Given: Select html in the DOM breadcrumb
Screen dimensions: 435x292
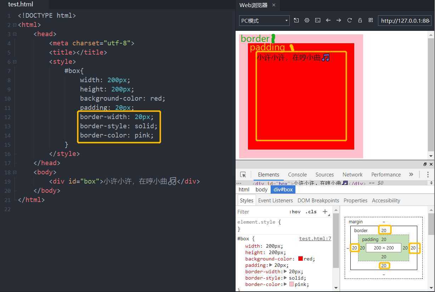Looking at the screenshot, I should (x=244, y=189).
